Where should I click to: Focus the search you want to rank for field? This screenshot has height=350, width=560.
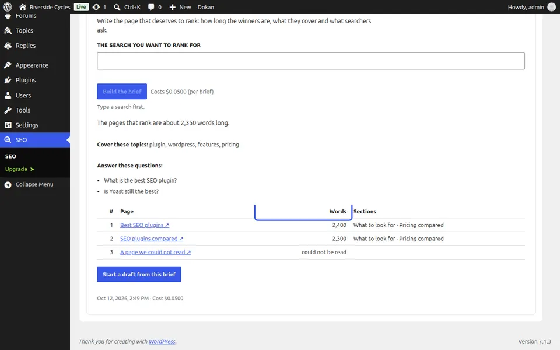point(311,61)
